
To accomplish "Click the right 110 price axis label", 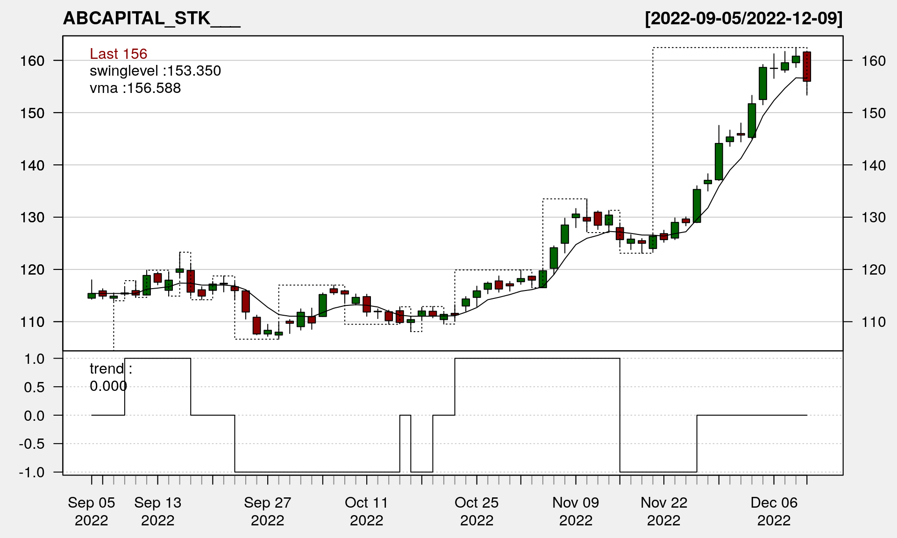I will point(873,322).
